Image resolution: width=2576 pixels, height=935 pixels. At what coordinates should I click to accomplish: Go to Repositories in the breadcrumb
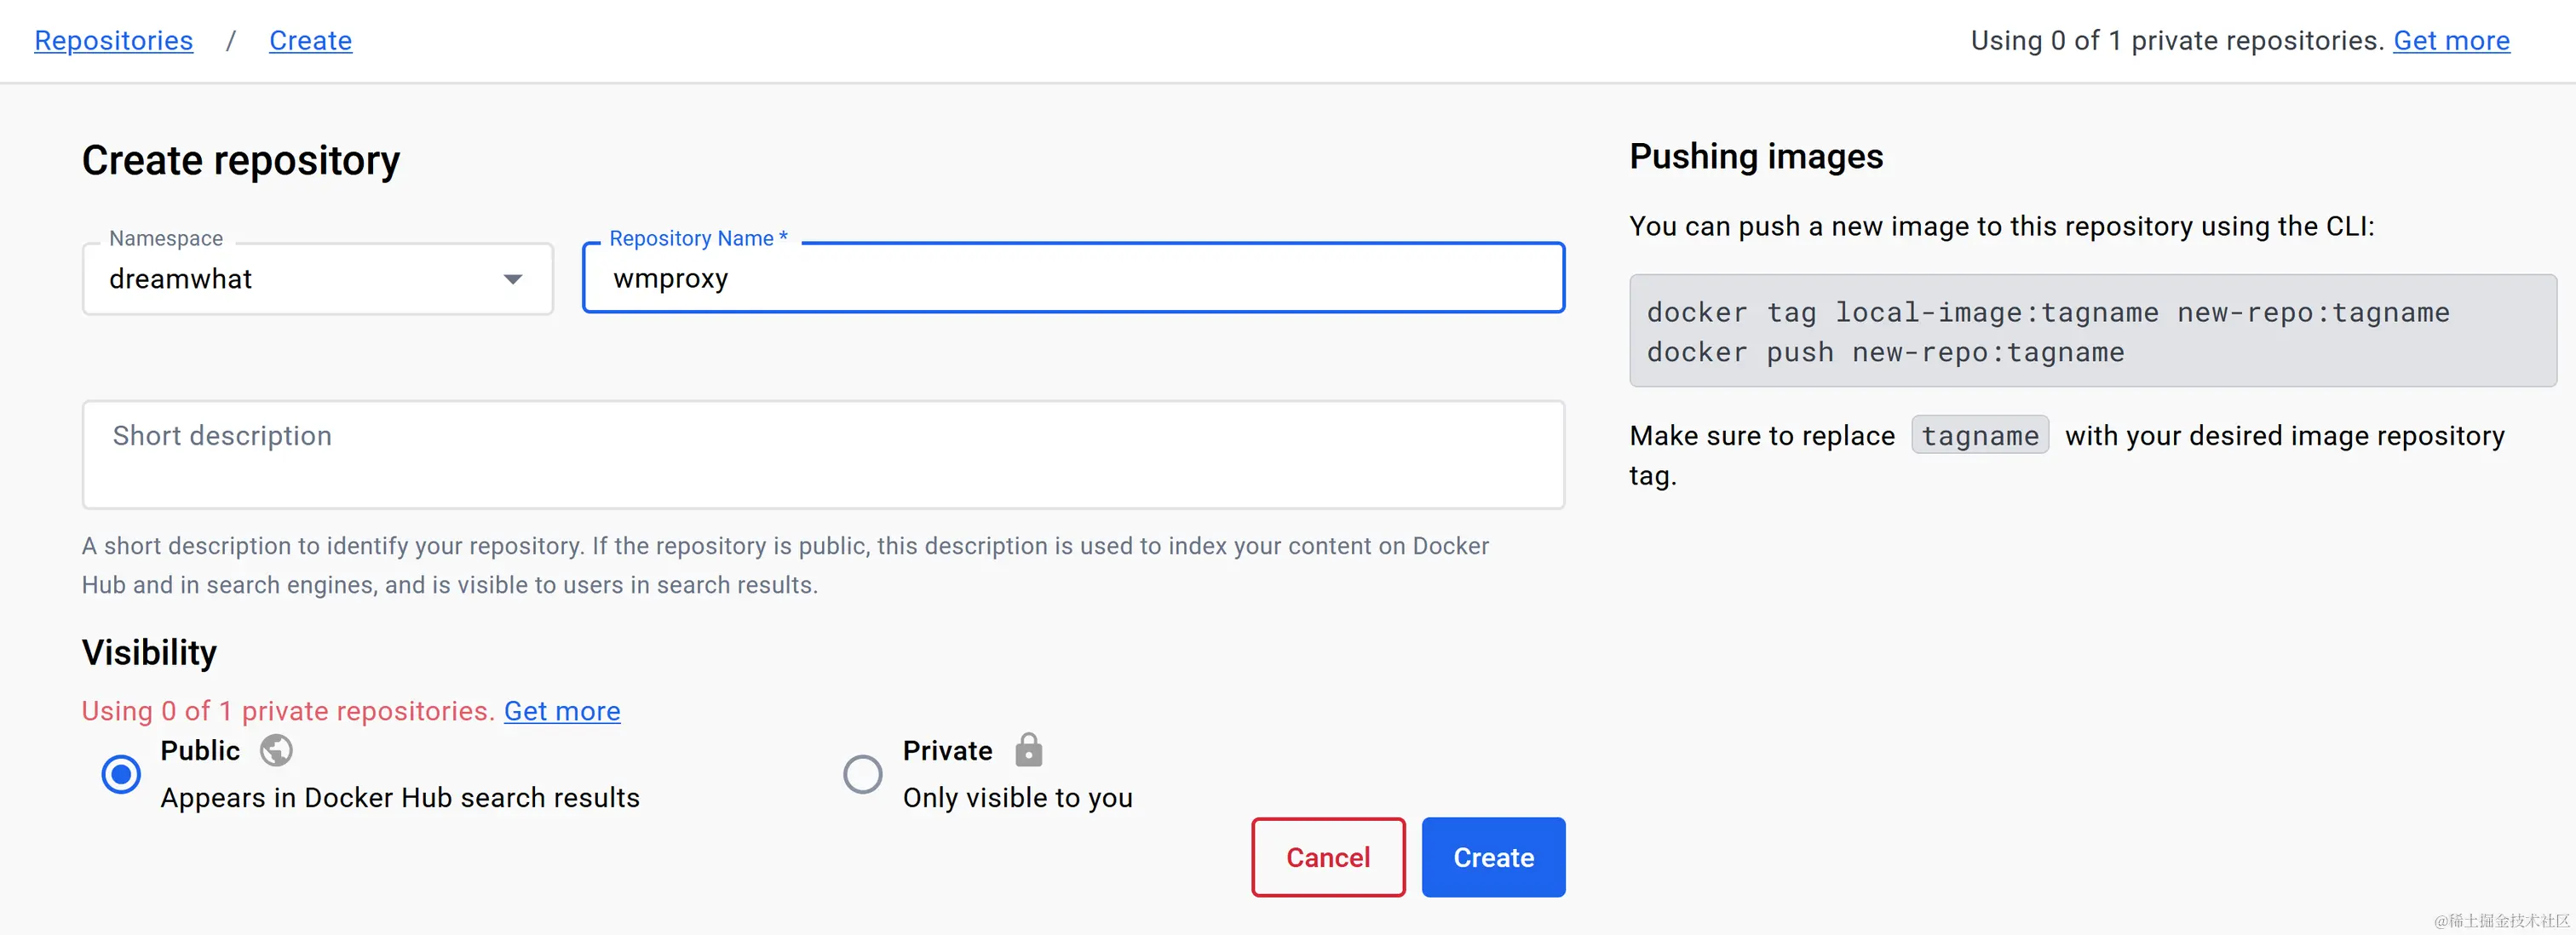(x=113, y=41)
